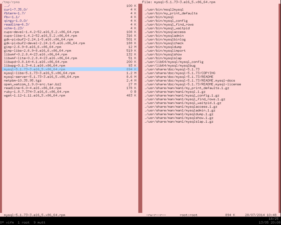Click the -rw-r--r-- permissions in status bar
The image size is (281, 225).
[x=156, y=215]
